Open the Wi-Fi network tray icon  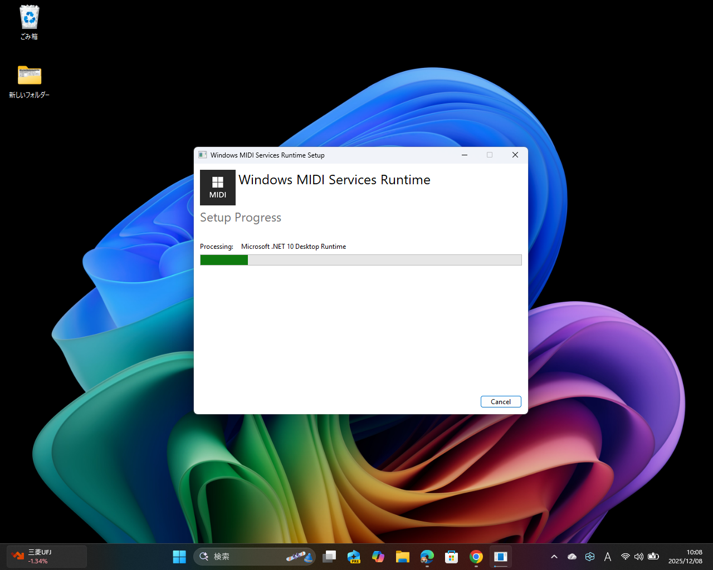[626, 557]
